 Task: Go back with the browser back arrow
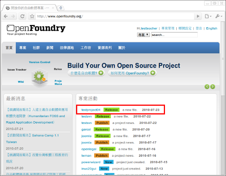pyautogui.click(x=6, y=16)
